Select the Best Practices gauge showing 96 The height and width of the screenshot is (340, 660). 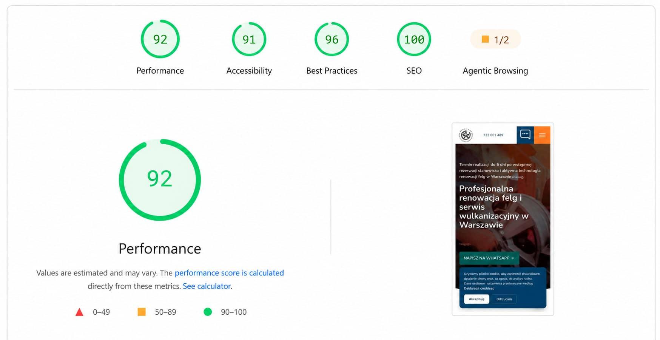(x=332, y=39)
